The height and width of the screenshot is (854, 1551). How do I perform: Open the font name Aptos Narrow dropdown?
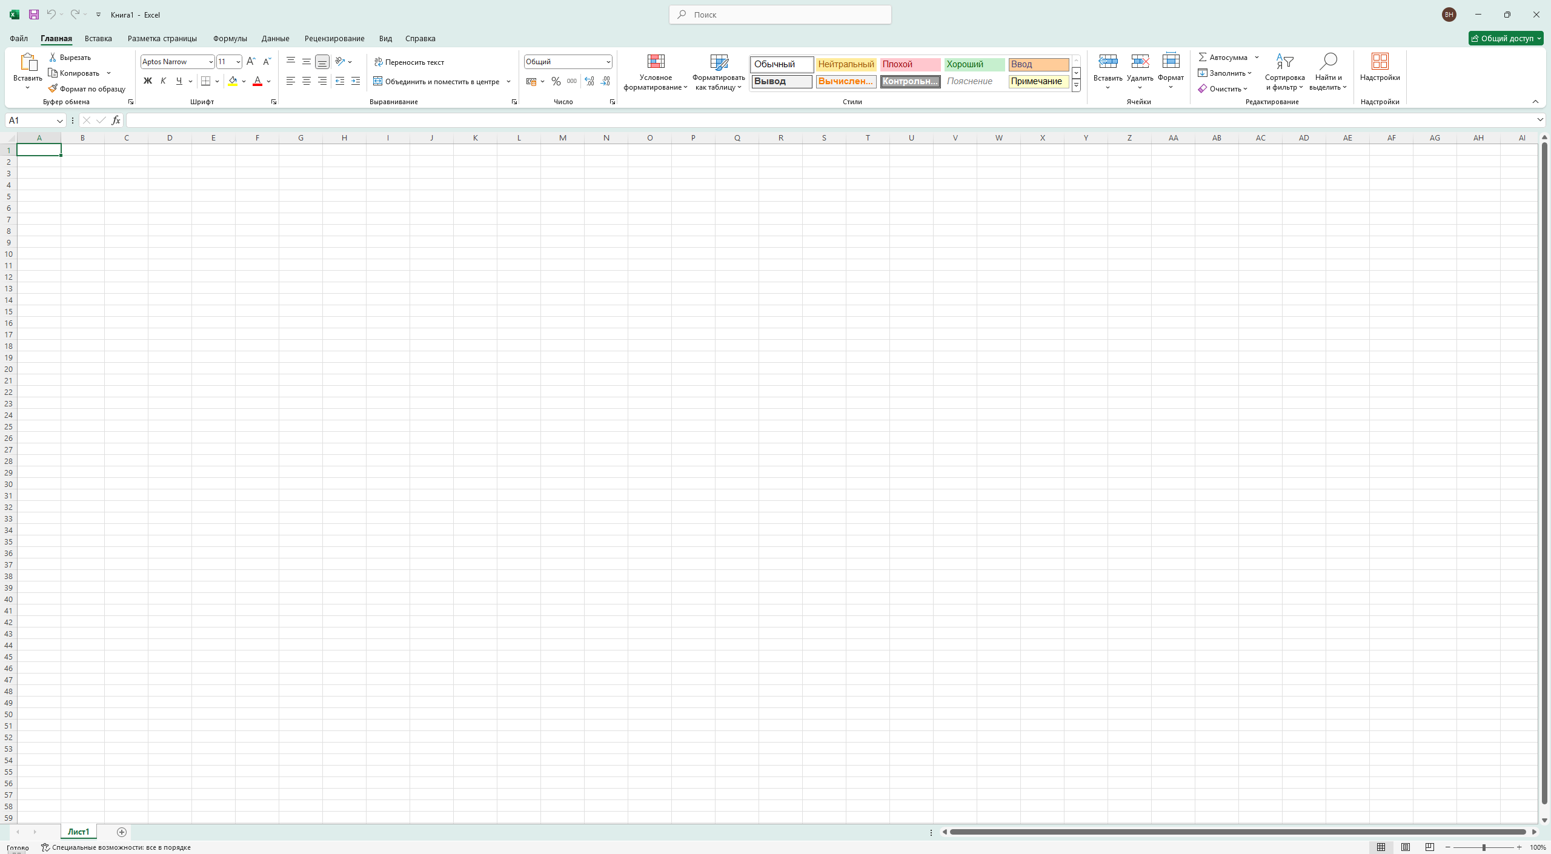click(x=211, y=62)
